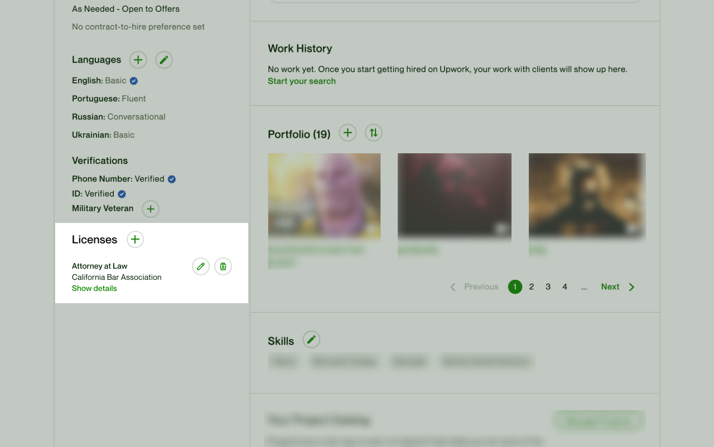Screen dimensions: 714x447
Task: Delete the Attorney at Law license
Action: pos(223,266)
